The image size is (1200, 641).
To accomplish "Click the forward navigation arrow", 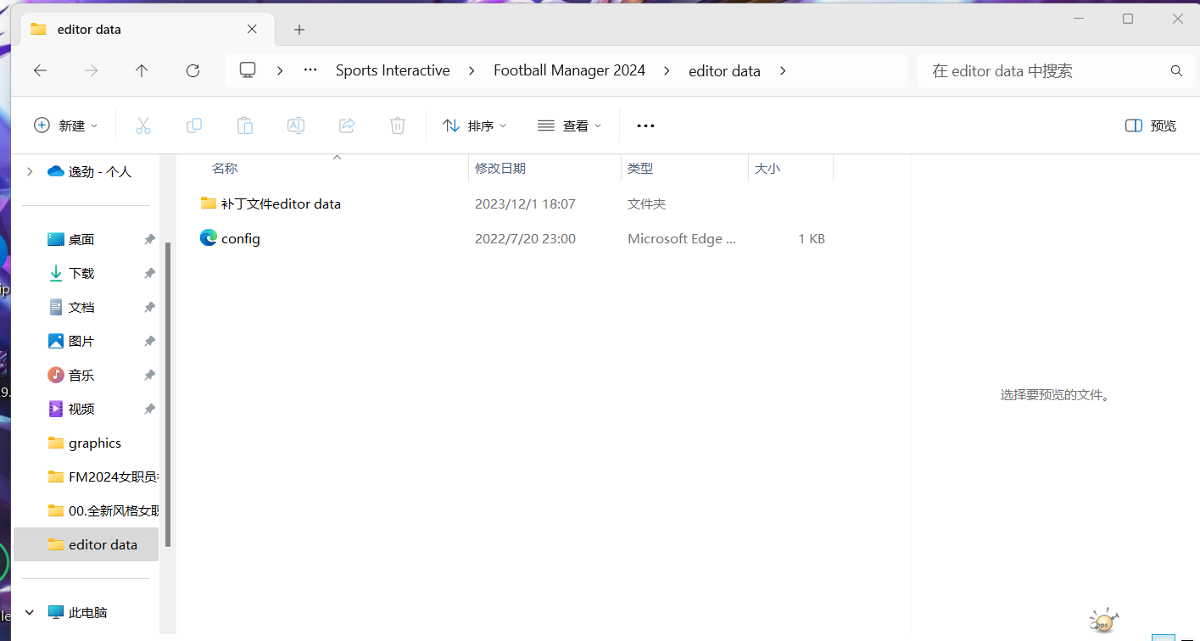I will [x=91, y=71].
